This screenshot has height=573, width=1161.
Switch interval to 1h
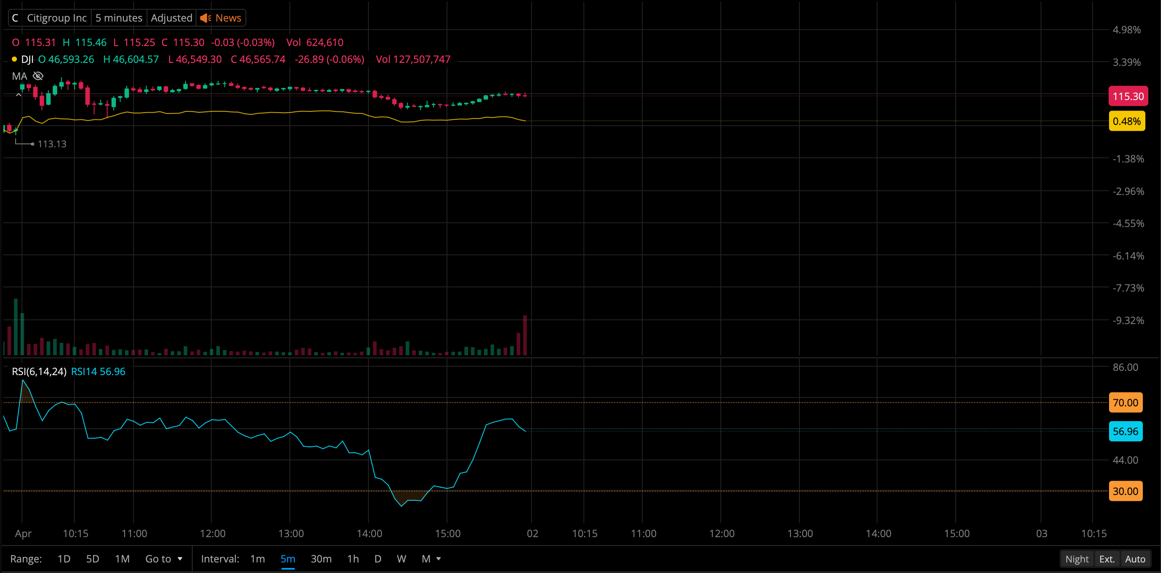[x=353, y=559]
